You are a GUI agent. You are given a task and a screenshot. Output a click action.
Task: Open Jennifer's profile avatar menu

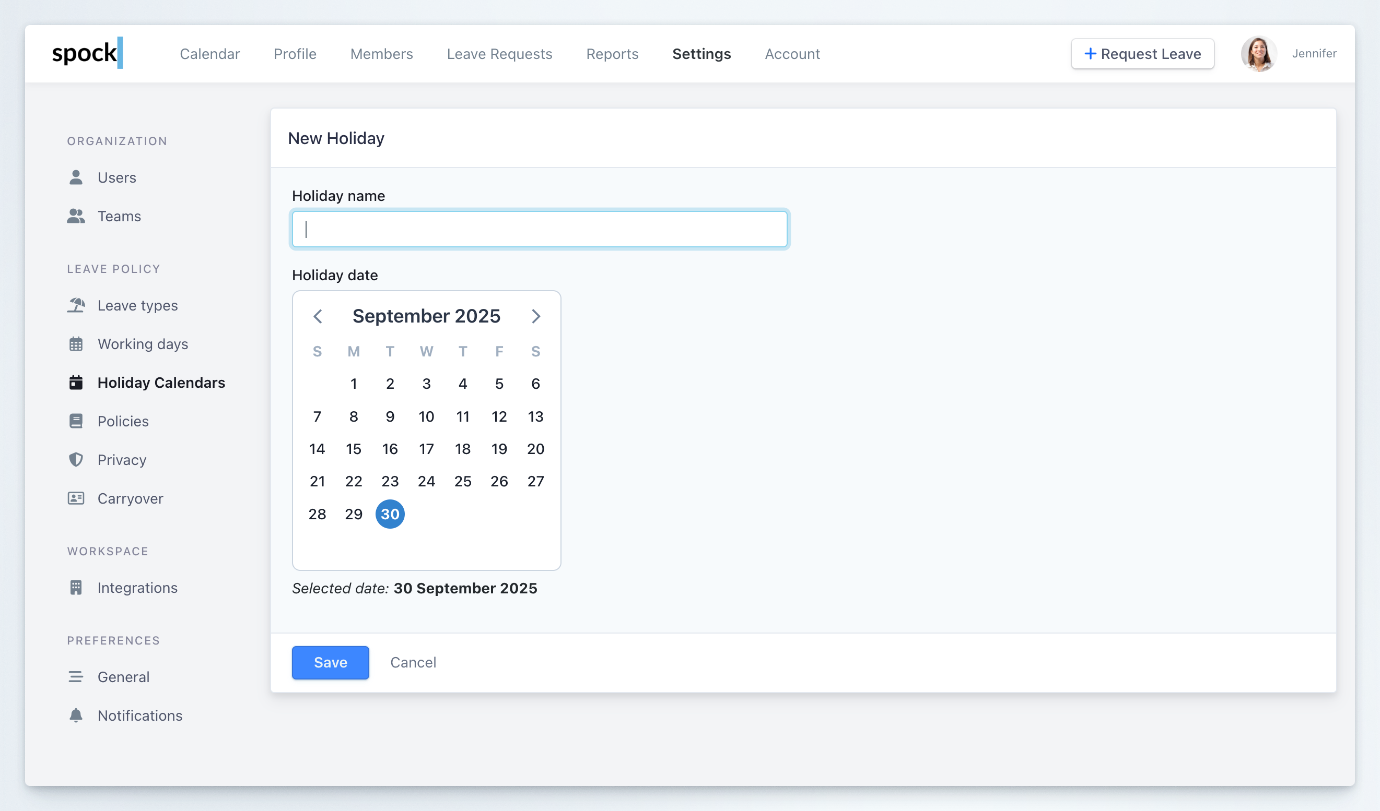point(1258,54)
